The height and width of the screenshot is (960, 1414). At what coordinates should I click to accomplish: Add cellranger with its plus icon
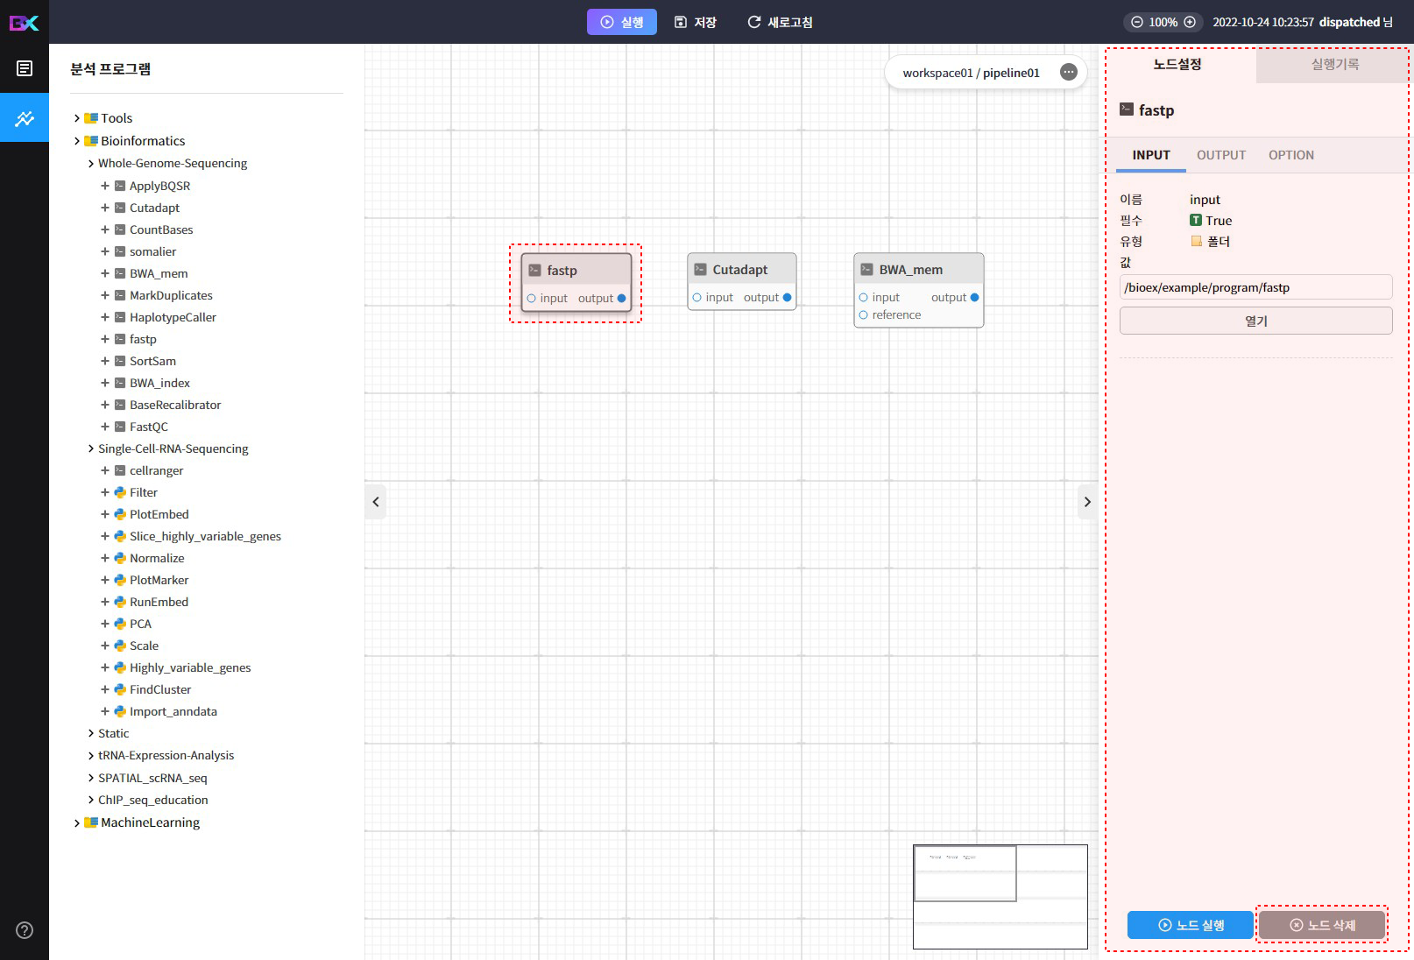(105, 470)
